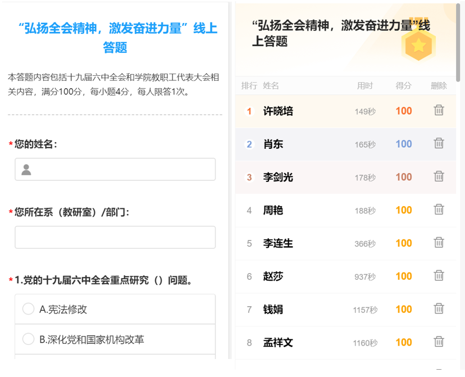Viewport: 465px width, 377px height.
Task: Focus the 您所在系/部门 input box
Action: pos(115,237)
